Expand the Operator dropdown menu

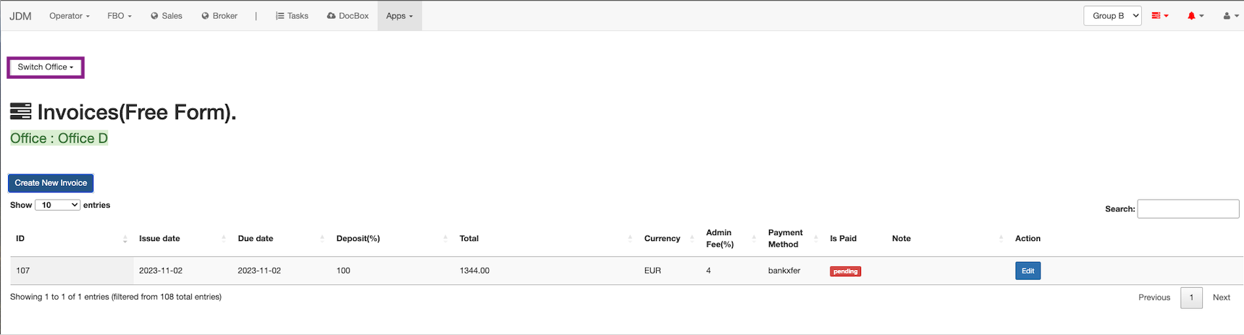click(70, 16)
